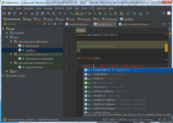Expand the manifests folder
This screenshot has height=123, width=173.
(x=7, y=33)
